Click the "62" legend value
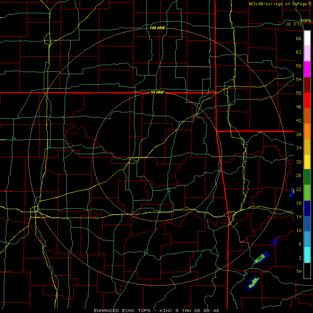Viewport: 313px width, 313px height. pos(299,52)
